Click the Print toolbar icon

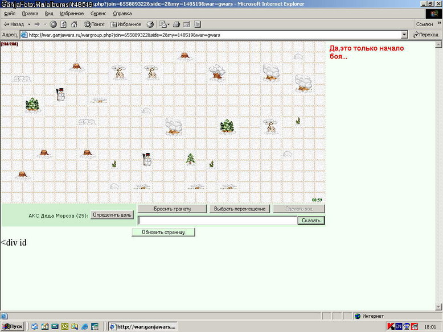(177, 24)
